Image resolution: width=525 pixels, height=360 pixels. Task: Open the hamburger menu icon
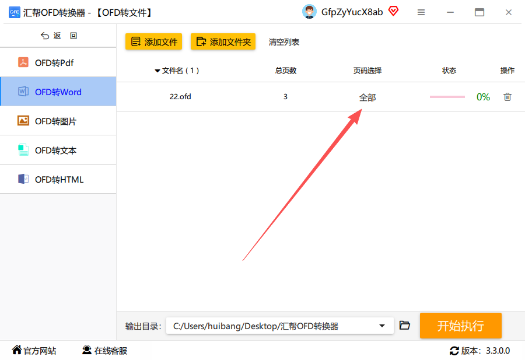(421, 12)
